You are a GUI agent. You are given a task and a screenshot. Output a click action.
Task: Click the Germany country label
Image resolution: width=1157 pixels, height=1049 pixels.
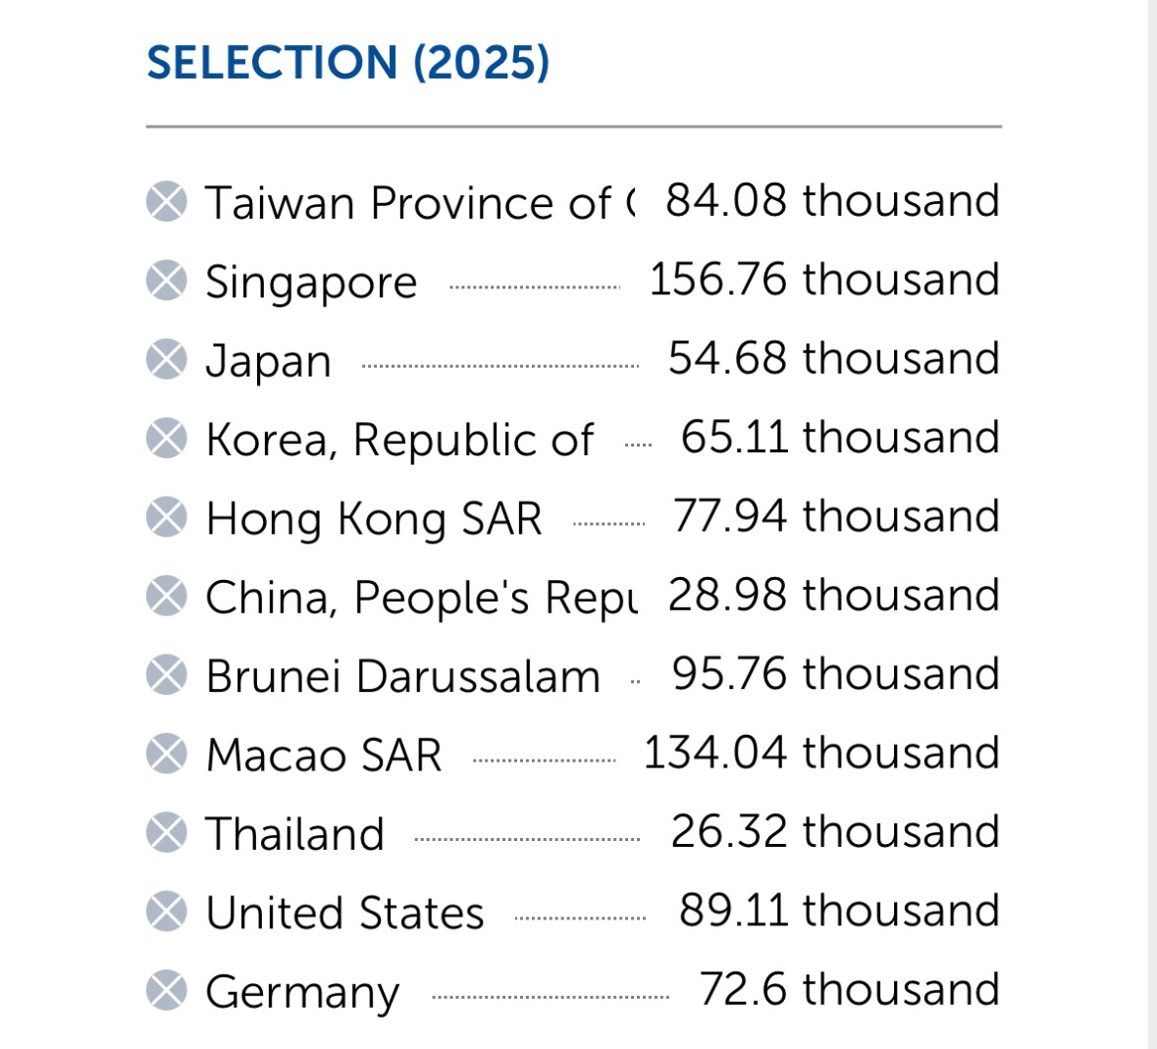302,993
